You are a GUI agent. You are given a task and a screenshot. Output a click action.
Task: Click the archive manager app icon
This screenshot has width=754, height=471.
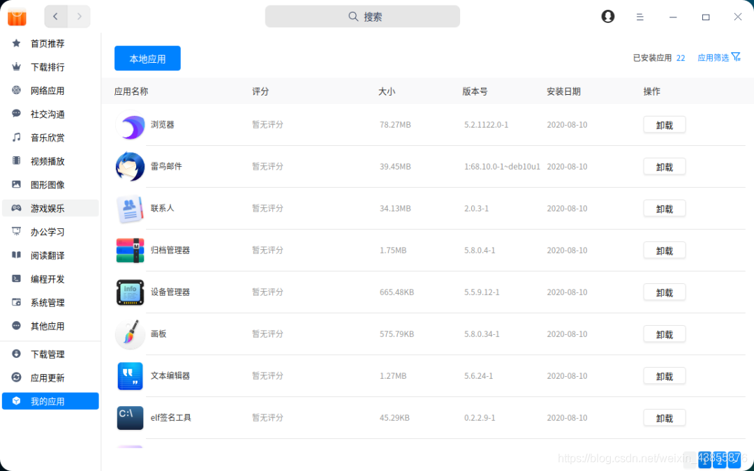click(x=131, y=251)
